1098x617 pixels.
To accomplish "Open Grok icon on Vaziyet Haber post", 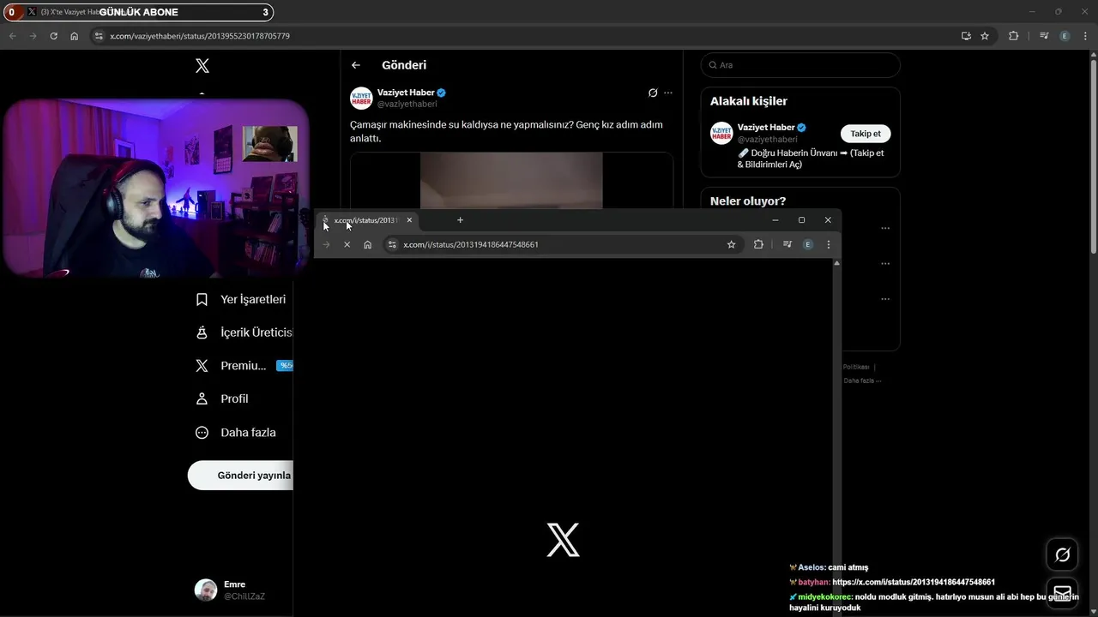I will [x=653, y=93].
